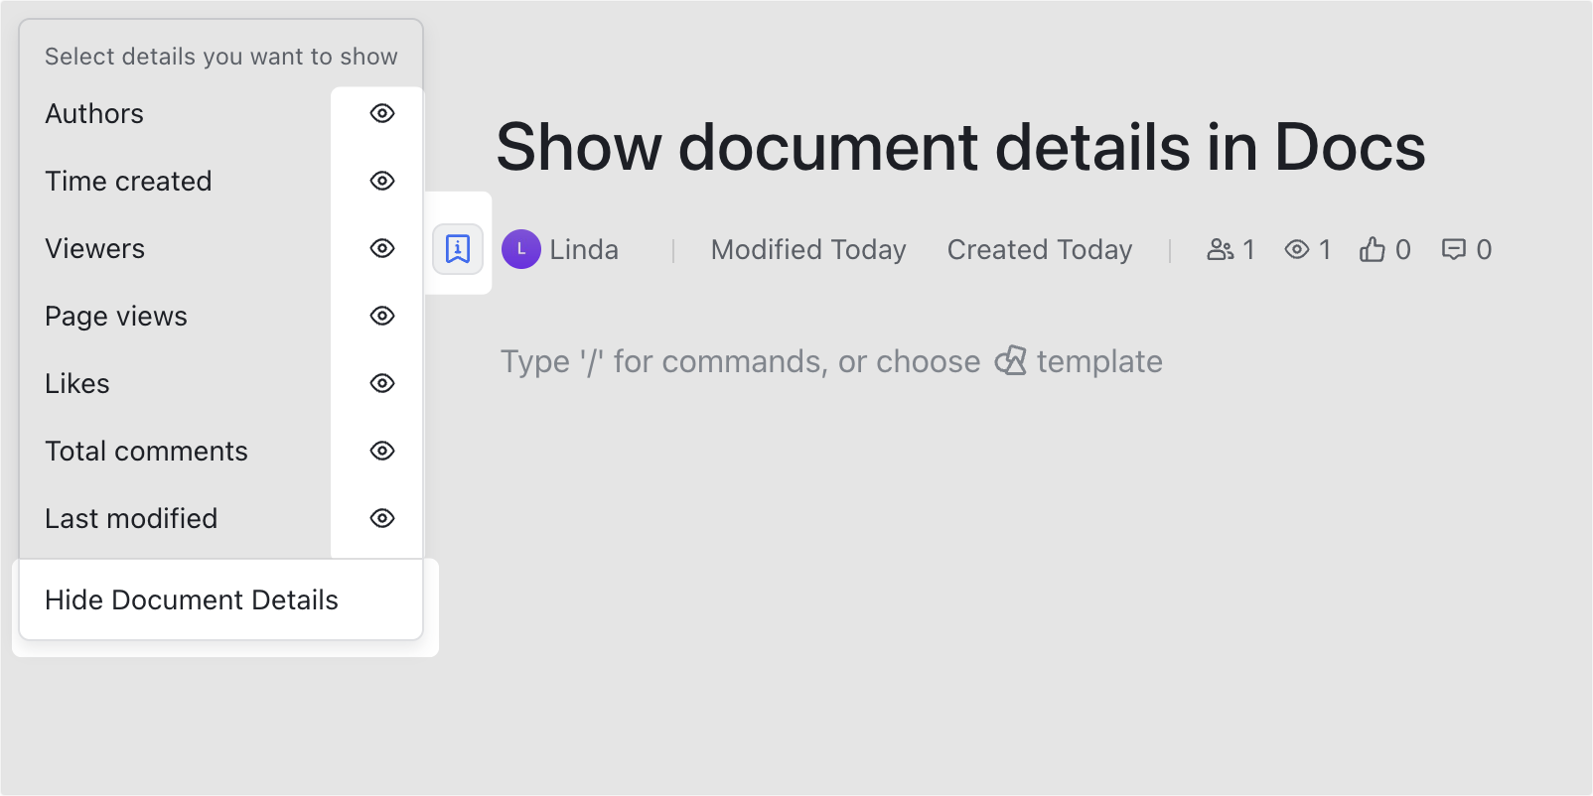This screenshot has width=1593, height=796.
Task: Click the Page views menu row label
Action: coord(116,317)
